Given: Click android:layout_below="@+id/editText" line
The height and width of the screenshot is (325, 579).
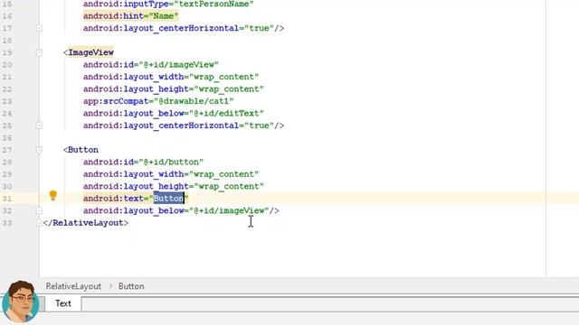Looking at the screenshot, I should [x=174, y=113].
